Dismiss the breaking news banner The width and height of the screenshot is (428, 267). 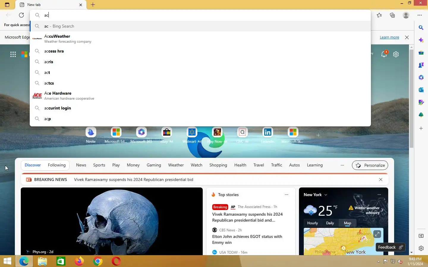(x=381, y=179)
